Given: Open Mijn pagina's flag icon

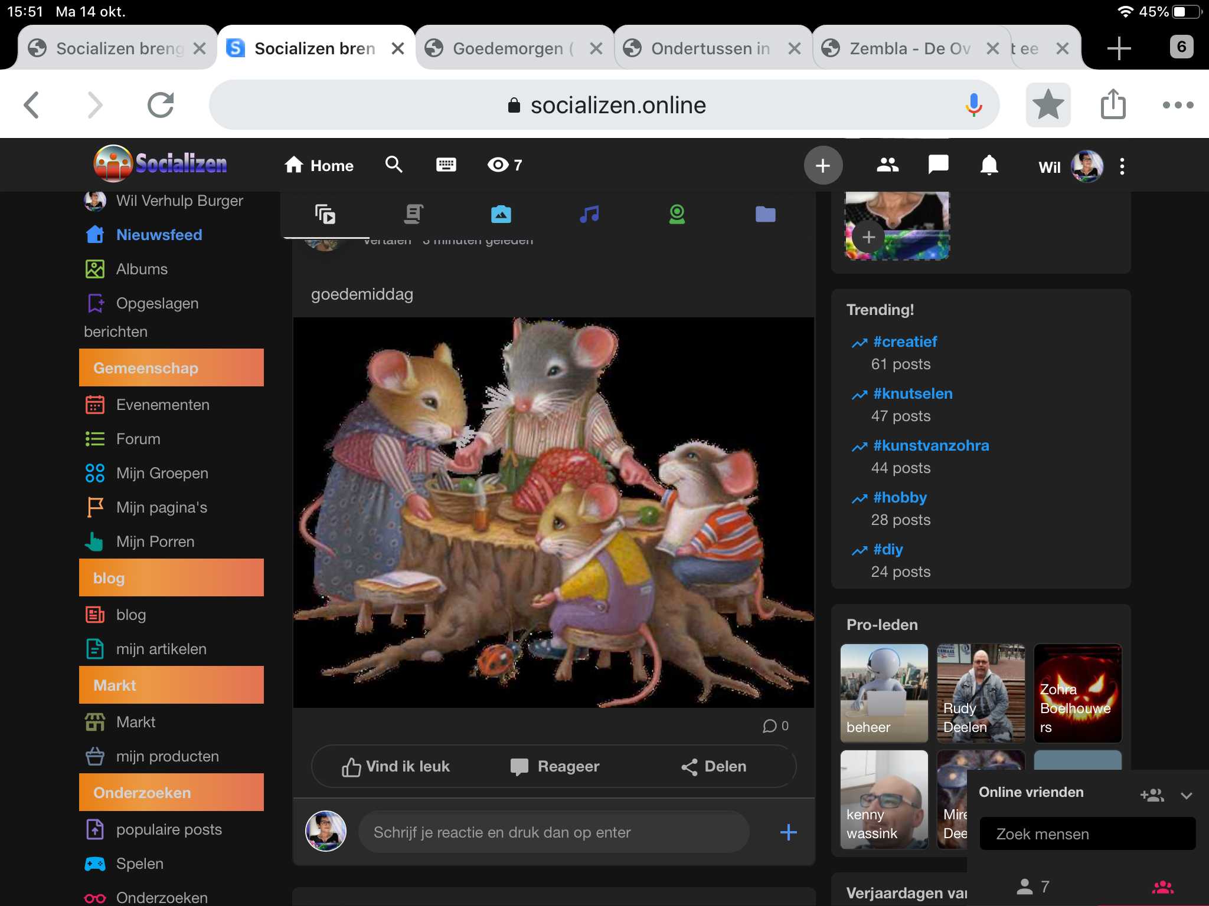Looking at the screenshot, I should tap(94, 507).
